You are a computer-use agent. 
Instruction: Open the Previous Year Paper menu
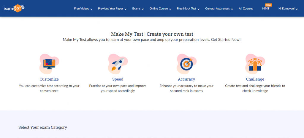point(110,9)
